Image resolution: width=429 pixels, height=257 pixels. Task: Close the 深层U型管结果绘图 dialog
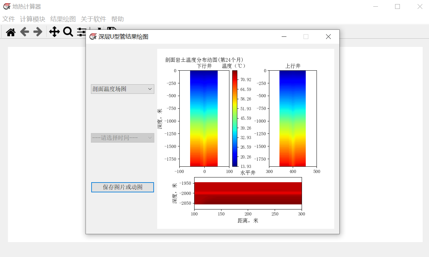pyautogui.click(x=328, y=37)
